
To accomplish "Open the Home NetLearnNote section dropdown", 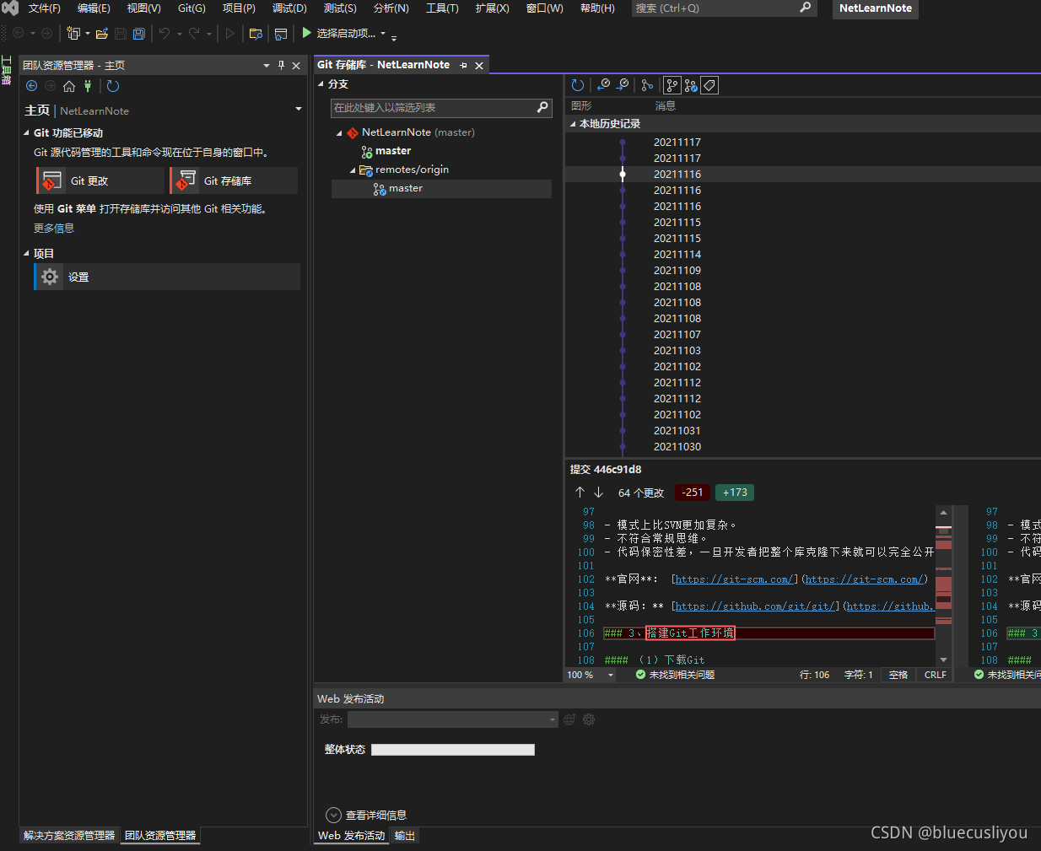I will tap(299, 110).
